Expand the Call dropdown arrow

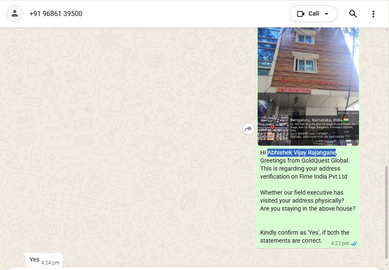point(326,14)
